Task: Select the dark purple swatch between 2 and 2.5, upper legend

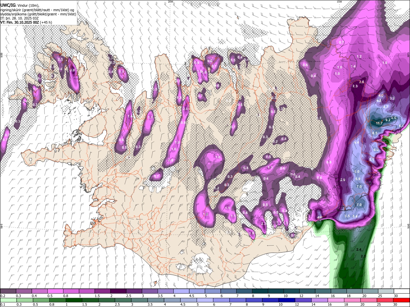Action: [x=118, y=291]
